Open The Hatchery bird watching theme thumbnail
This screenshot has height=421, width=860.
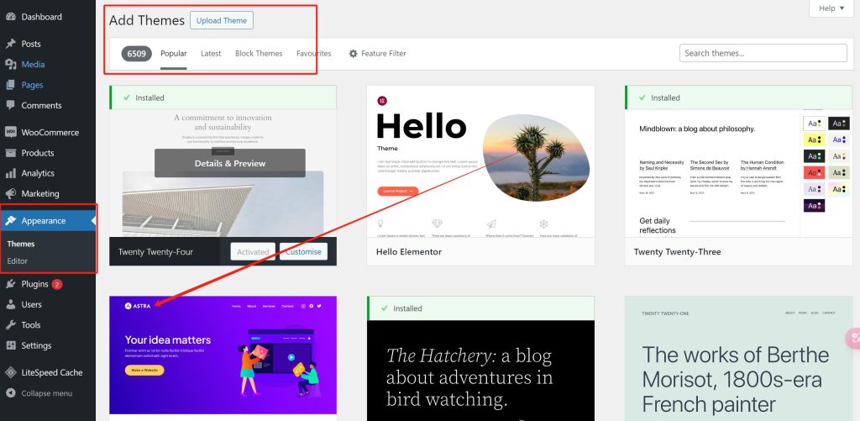click(480, 371)
